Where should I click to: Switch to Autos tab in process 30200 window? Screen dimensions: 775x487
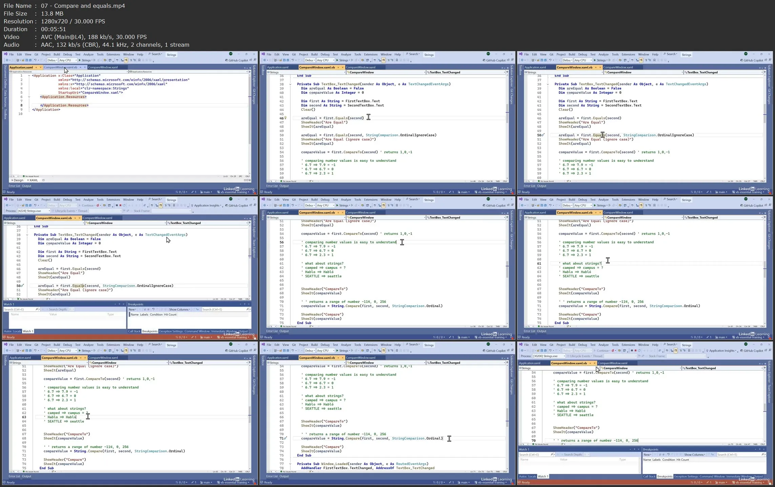[523, 477]
